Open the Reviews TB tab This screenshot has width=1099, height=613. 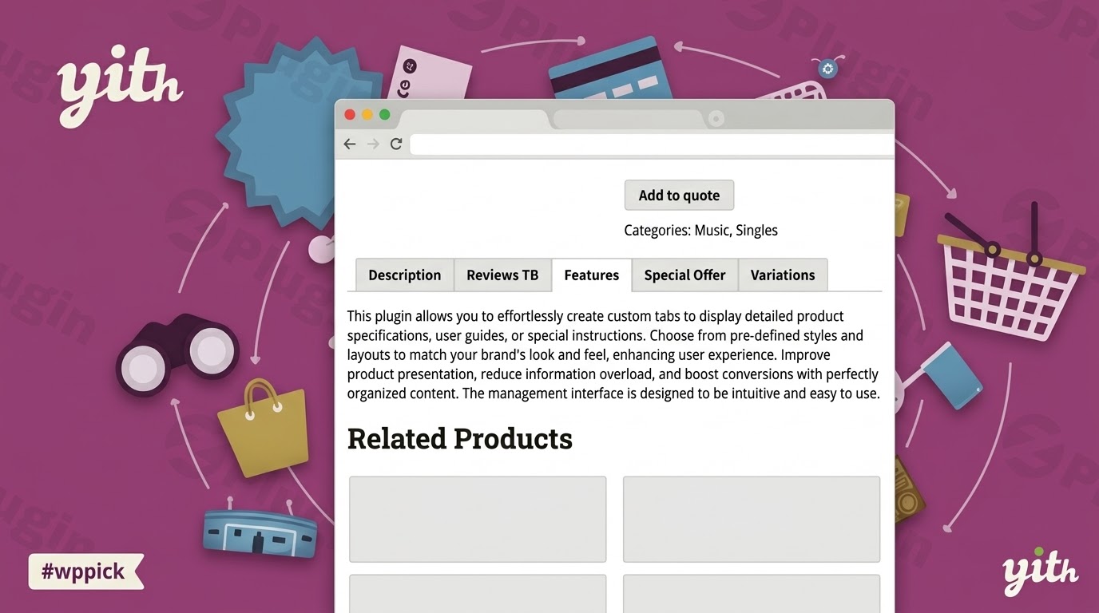tap(502, 275)
